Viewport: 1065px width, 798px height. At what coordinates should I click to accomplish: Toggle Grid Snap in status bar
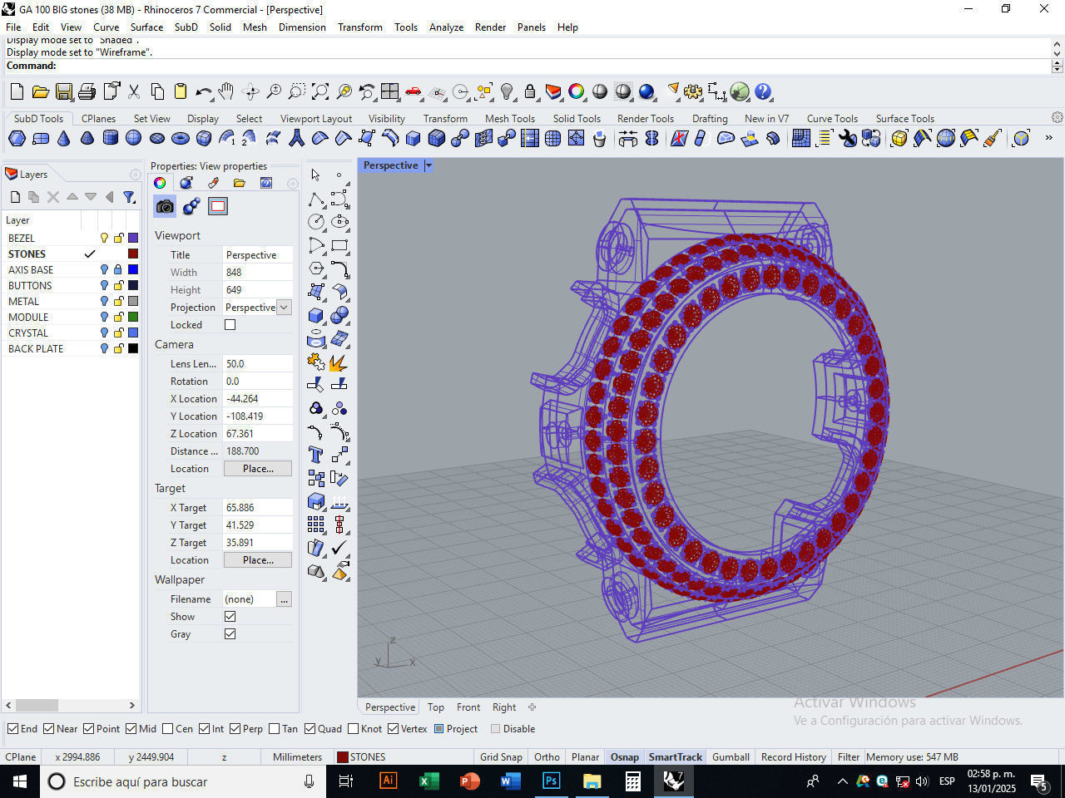pos(501,757)
